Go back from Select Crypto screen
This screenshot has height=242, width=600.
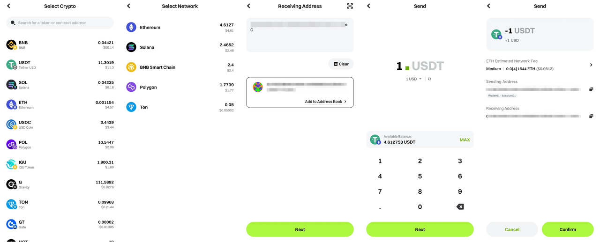pos(9,6)
